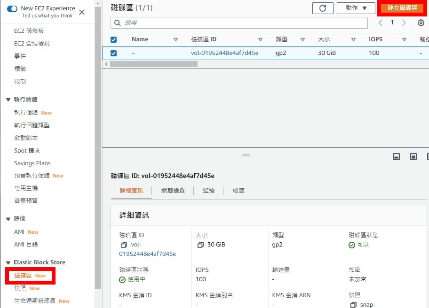Click the panel split drag handle
Viewport: 429px width, 308px height.
point(246,155)
